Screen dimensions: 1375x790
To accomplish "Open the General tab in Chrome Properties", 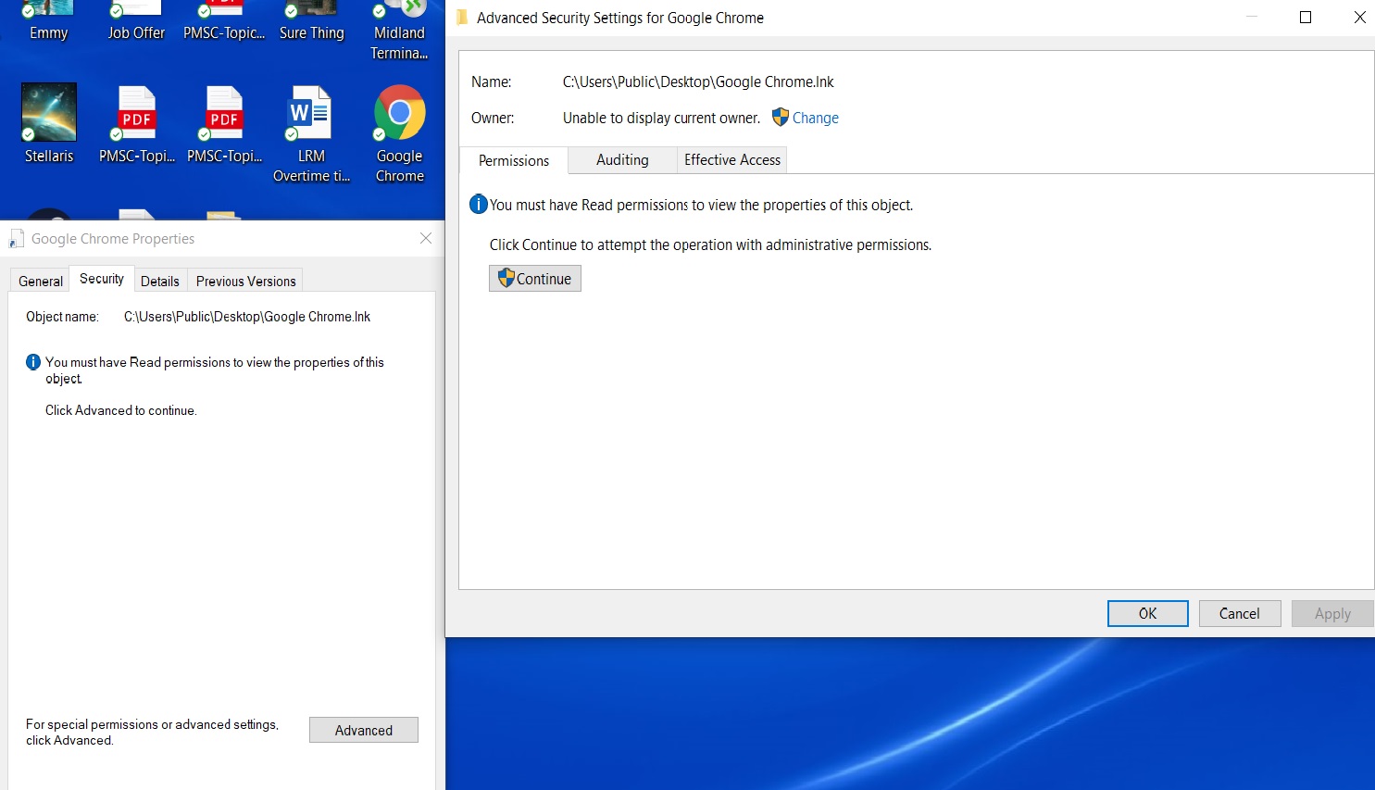I will (41, 281).
